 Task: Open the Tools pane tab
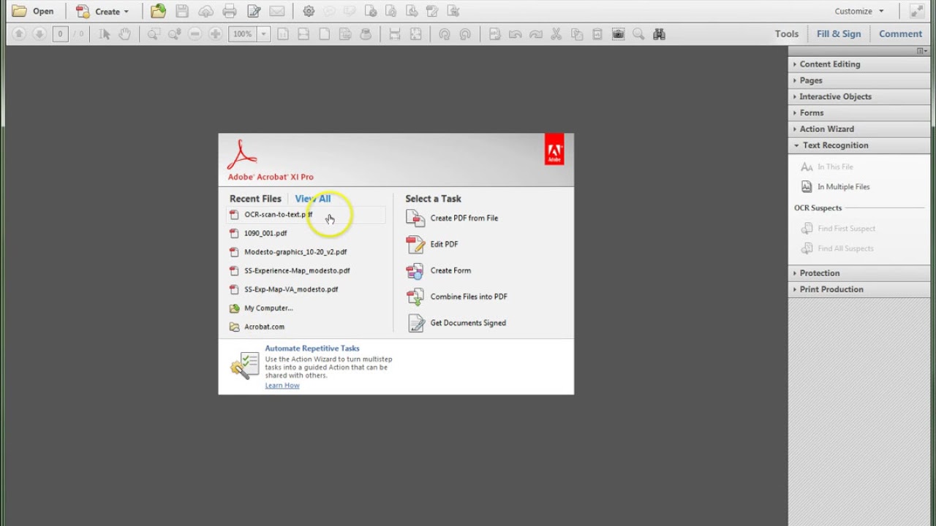point(787,34)
